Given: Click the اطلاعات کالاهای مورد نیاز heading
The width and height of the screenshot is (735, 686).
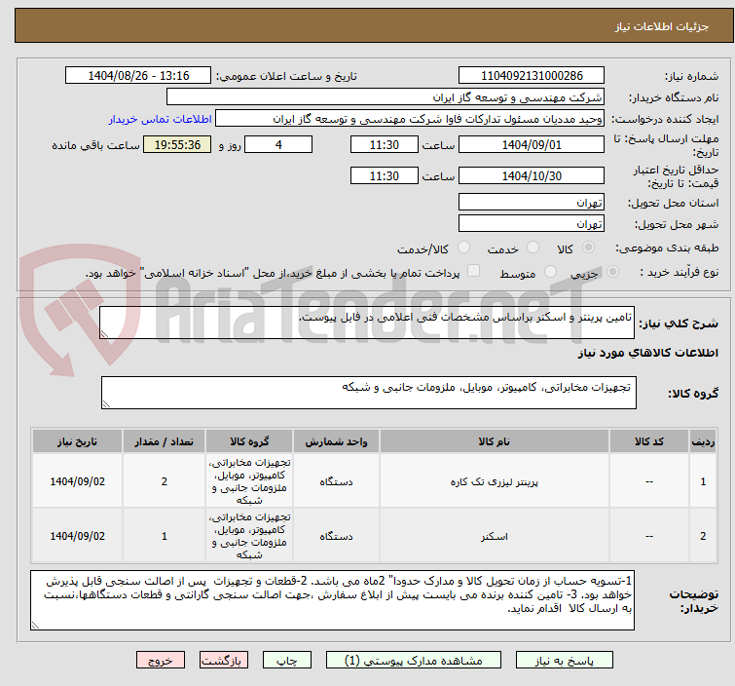Looking at the screenshot, I should (647, 353).
